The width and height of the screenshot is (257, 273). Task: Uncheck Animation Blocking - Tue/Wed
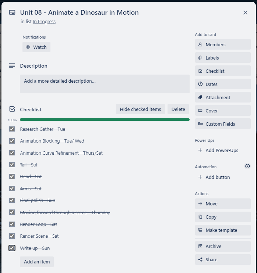pyautogui.click(x=12, y=141)
